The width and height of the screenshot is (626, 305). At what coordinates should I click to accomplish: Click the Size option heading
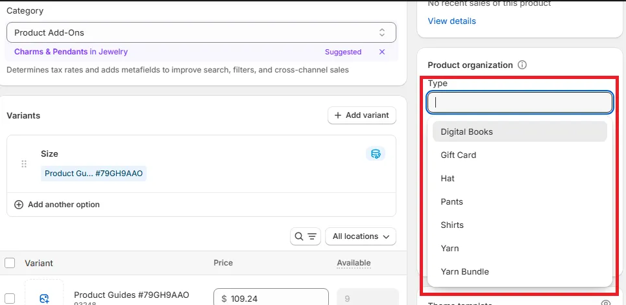click(x=49, y=154)
